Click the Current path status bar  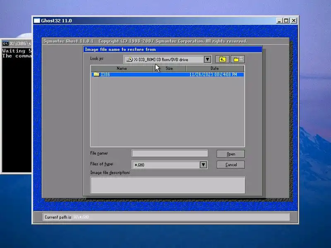point(166,217)
